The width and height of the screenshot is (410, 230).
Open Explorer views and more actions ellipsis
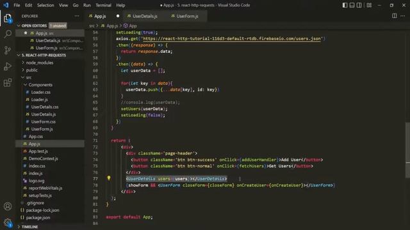(x=77, y=16)
